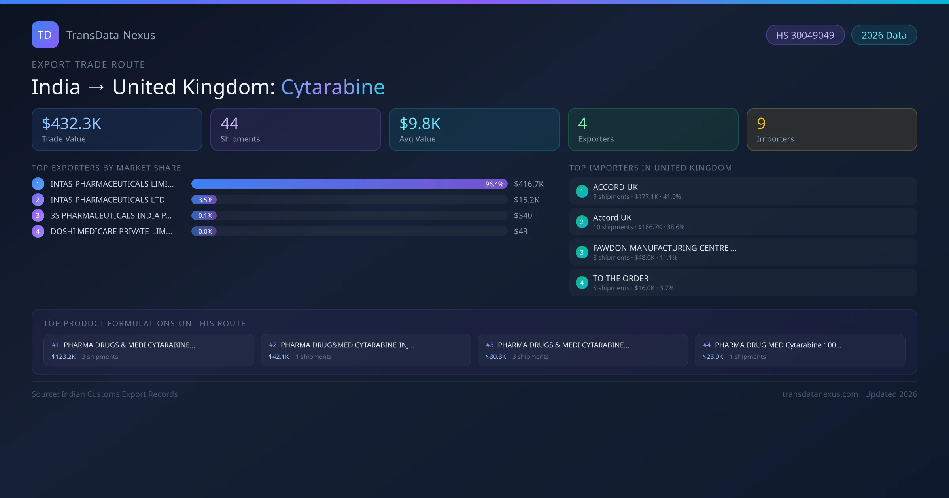Click green rank 1 badge for ACCORD UK
This screenshot has width=949, height=498.
pos(582,191)
